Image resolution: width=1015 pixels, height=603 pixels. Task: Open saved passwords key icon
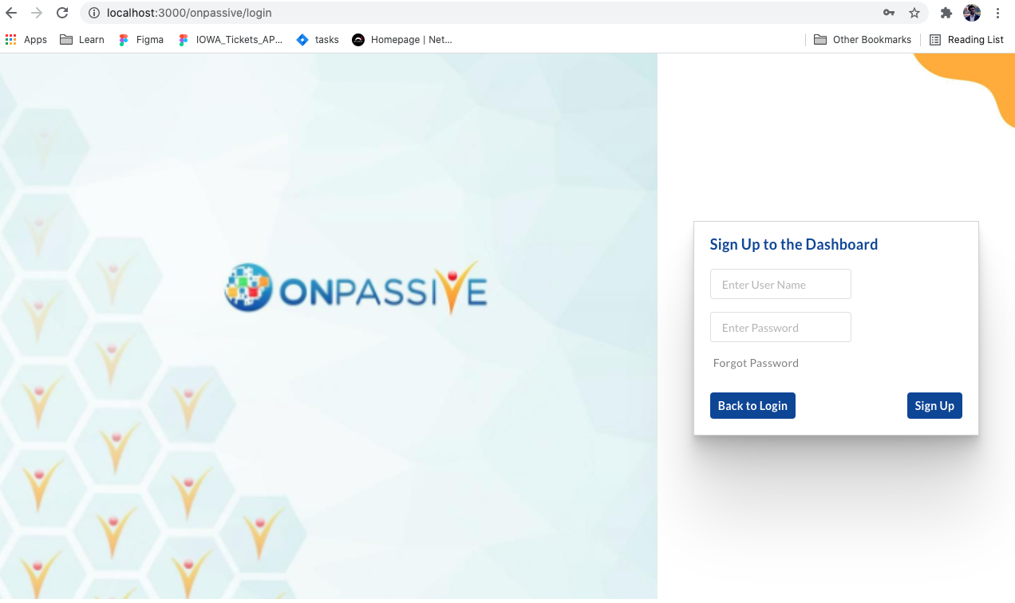coord(889,13)
